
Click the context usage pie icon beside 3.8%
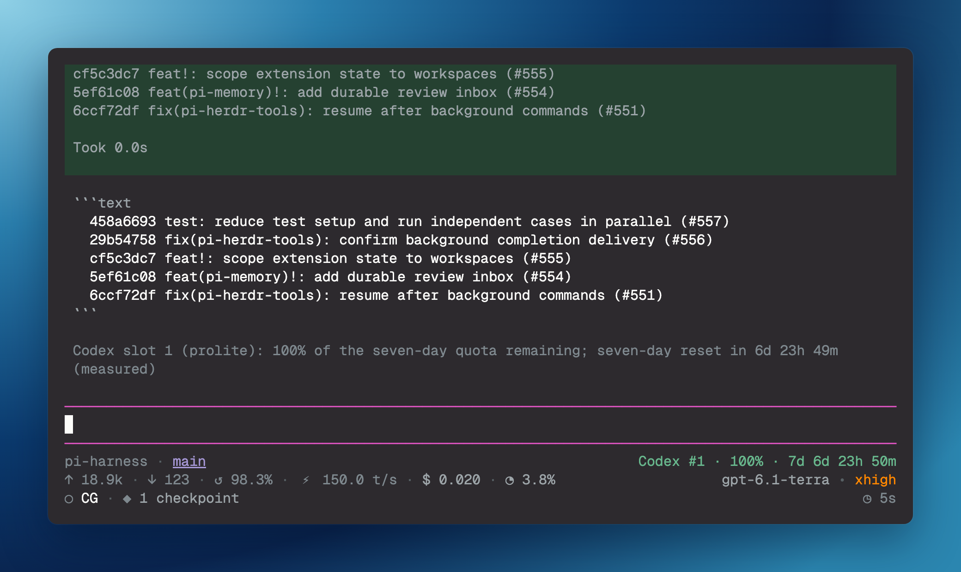[510, 480]
